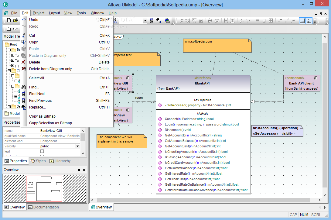Screen dimensions: 331x220
Task: Click the Replace binoculars-with-page toolbar icon
Action: (x=158, y=21)
